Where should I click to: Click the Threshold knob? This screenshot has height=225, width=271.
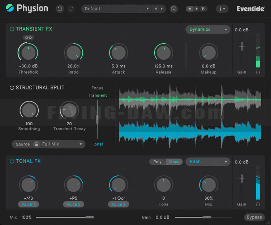click(x=28, y=52)
